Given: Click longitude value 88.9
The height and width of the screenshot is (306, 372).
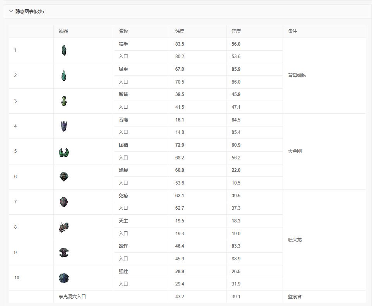Looking at the screenshot, I should (x=236, y=259).
